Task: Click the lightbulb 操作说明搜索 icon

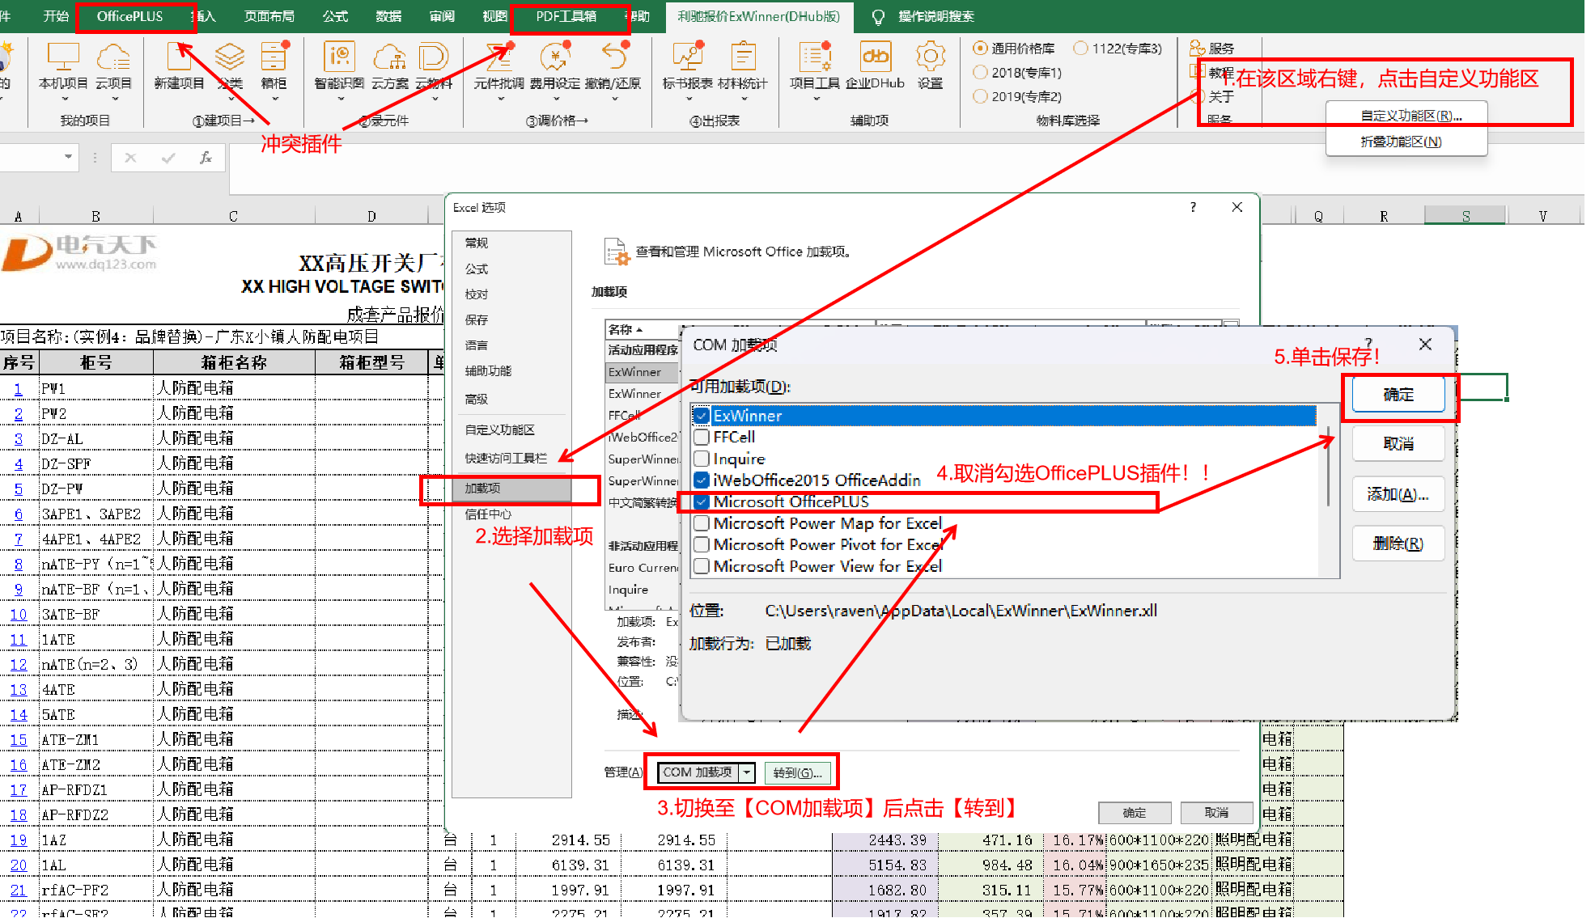Action: 878,16
